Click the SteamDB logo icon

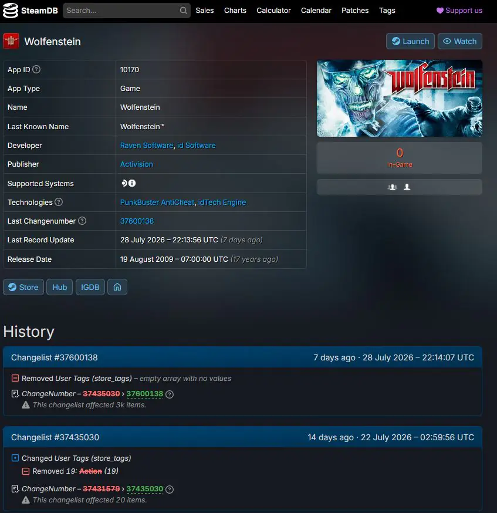pyautogui.click(x=11, y=11)
